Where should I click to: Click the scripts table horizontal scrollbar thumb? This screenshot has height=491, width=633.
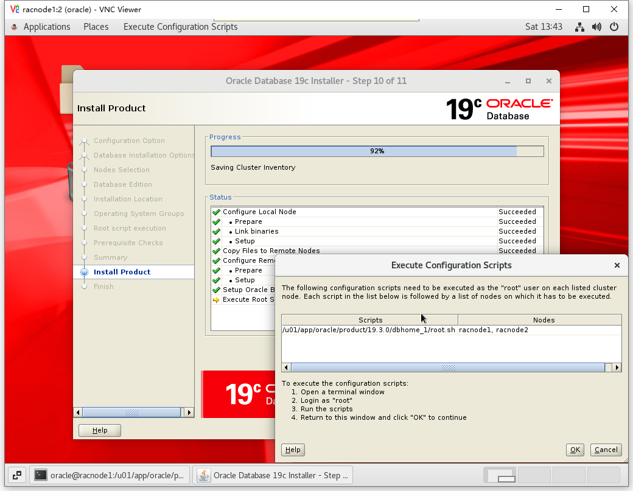tap(448, 367)
